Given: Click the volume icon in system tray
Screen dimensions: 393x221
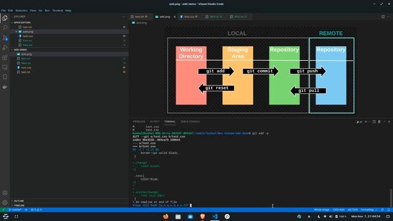Looking at the screenshot, I should [331, 217].
